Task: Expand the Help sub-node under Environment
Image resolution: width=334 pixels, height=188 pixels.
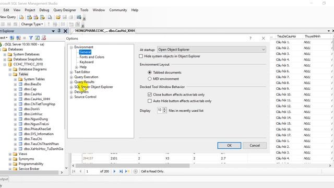Action: tap(77, 67)
